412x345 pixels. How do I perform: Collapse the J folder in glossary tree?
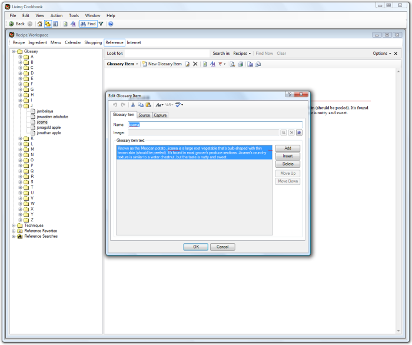point(20,106)
